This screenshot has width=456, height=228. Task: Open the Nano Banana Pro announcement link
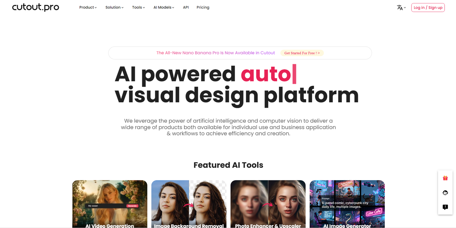[x=215, y=53]
